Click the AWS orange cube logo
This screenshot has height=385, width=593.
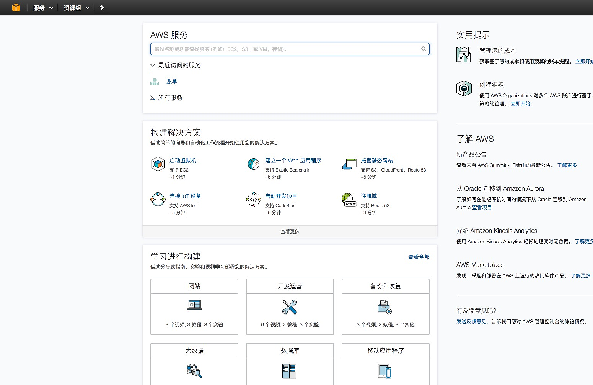(16, 8)
